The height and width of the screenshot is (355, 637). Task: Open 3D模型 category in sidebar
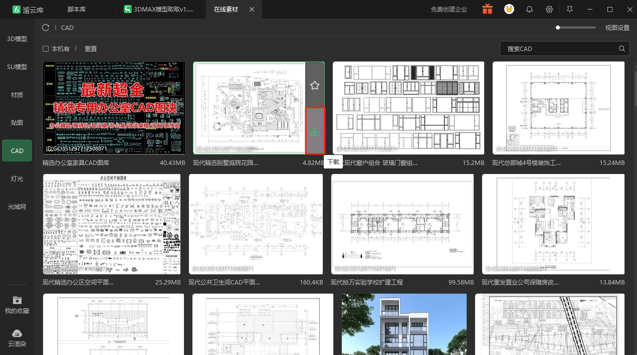(x=17, y=38)
